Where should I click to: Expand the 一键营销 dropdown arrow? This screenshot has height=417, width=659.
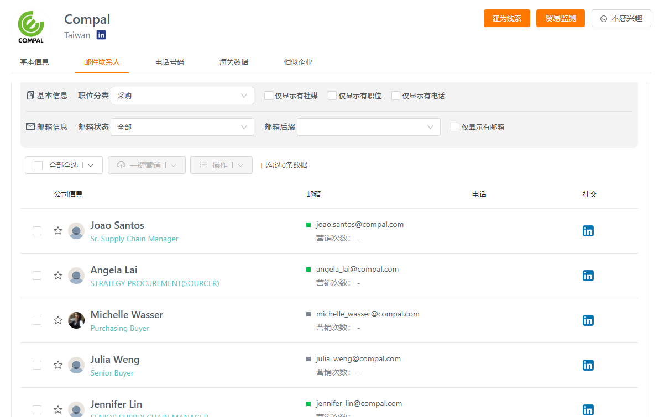pos(174,166)
